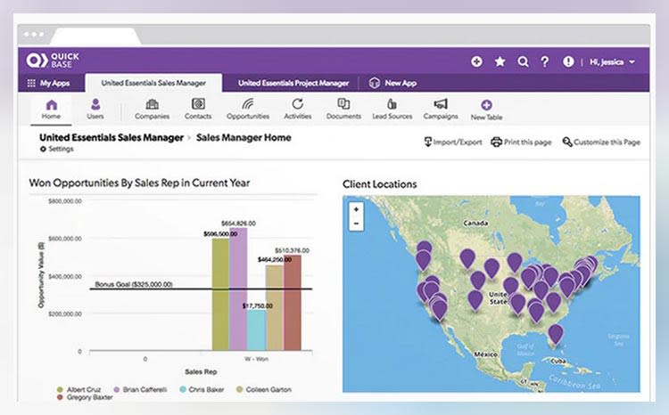Click the Brian Cafferelli bar labeled $654,826.00
The width and height of the screenshot is (669, 415).
238,289
